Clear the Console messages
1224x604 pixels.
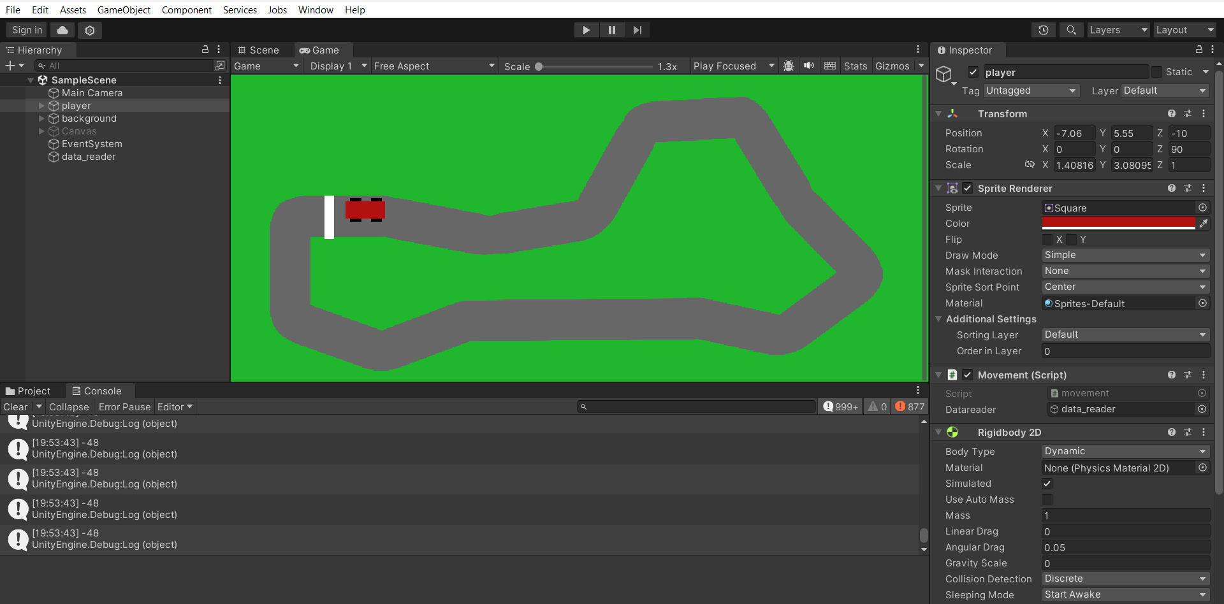pos(15,406)
